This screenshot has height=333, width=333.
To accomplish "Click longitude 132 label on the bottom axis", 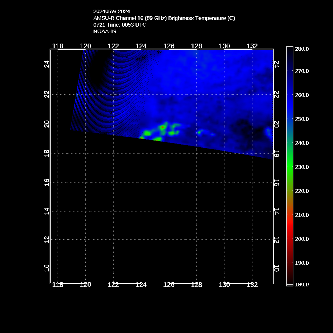I will 252,285.
